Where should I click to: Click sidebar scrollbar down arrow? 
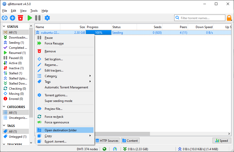tap(31, 143)
